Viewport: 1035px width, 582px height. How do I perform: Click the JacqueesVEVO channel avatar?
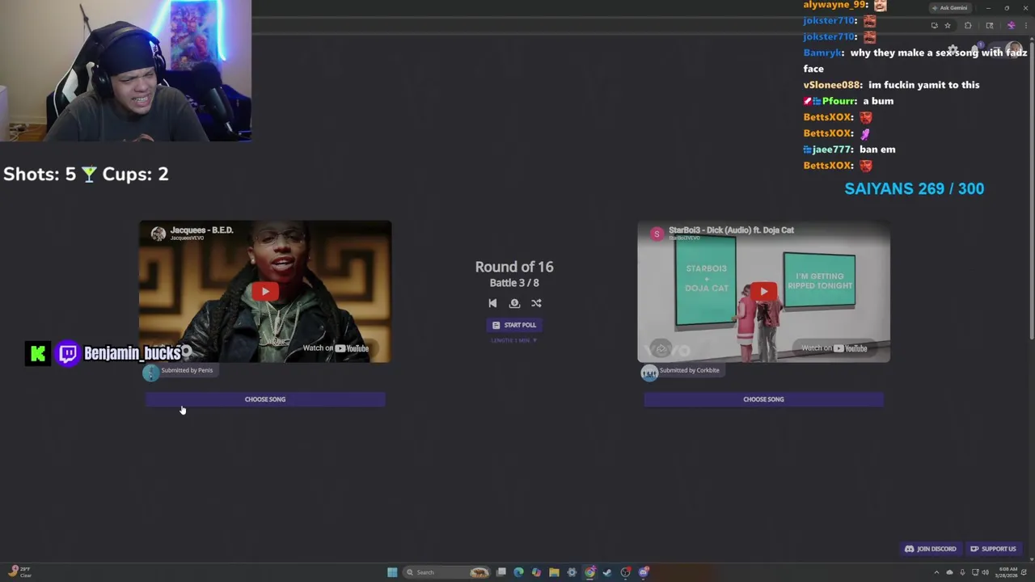click(x=158, y=234)
